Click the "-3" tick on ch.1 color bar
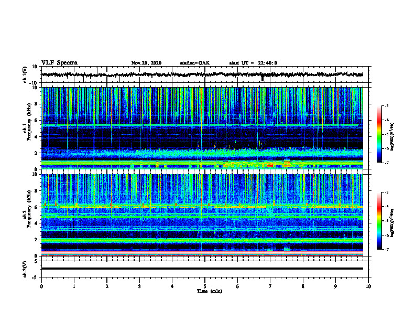Image resolution: width=415 pixels, height=321 pixels. pyautogui.click(x=386, y=105)
